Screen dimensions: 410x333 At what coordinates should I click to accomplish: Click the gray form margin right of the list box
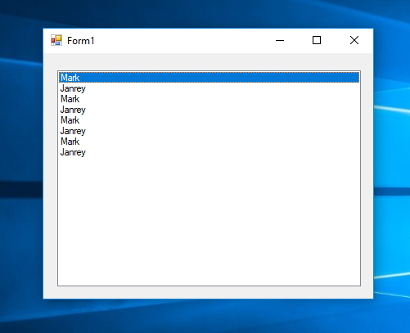367,178
